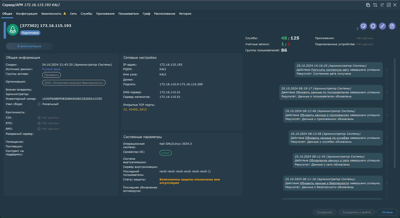Open the Расположение tab
Image resolution: width=400 pixels, height=218 pixels.
point(165,14)
